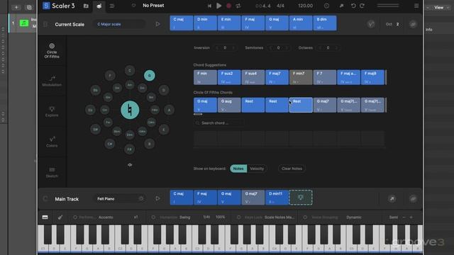The image size is (454, 255).
Task: Open the No Preset selector
Action: pyautogui.click(x=153, y=6)
